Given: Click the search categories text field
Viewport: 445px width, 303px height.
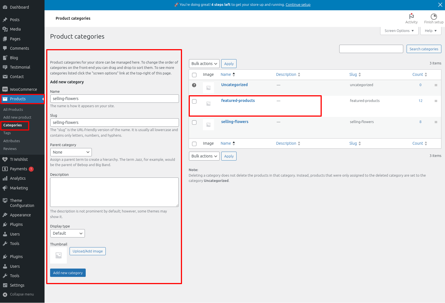Looking at the screenshot, I should 371,49.
